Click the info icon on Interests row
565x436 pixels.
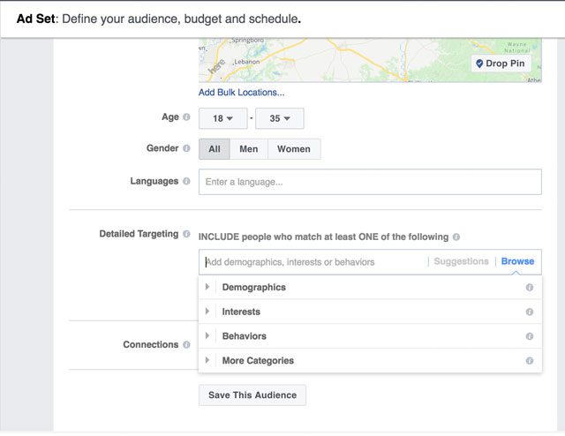click(x=530, y=312)
